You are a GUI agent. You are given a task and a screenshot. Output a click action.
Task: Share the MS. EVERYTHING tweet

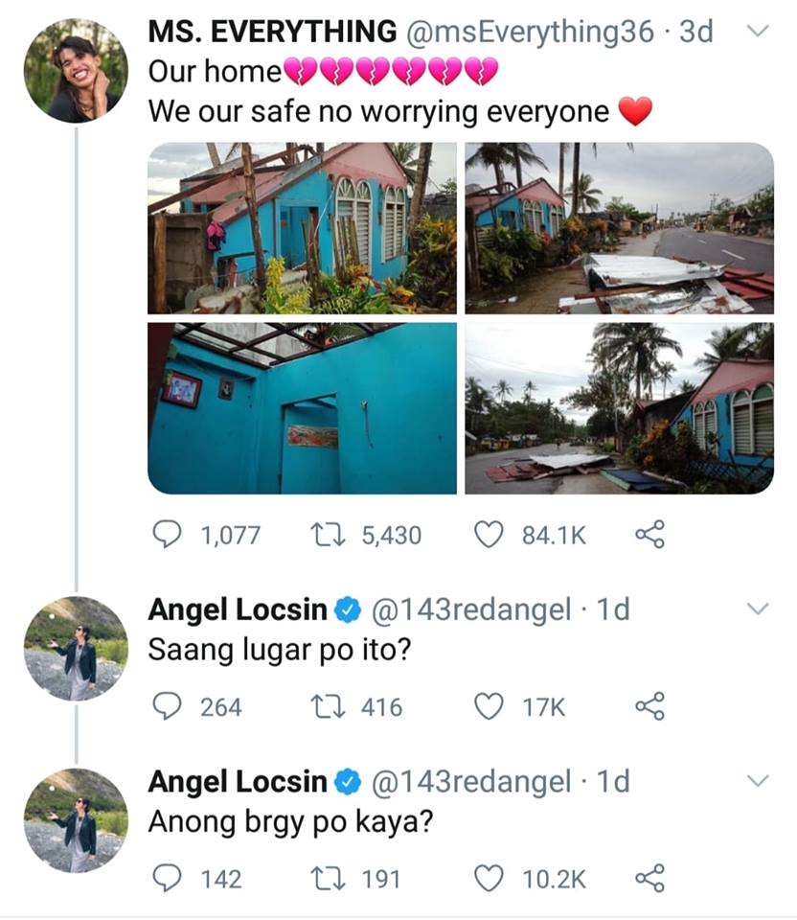coord(649,534)
